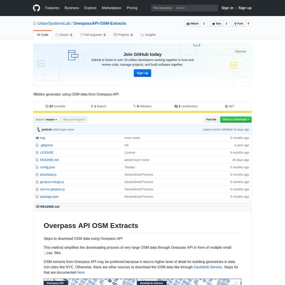
Task: Click the commits history clock icon
Action: tap(47, 106)
